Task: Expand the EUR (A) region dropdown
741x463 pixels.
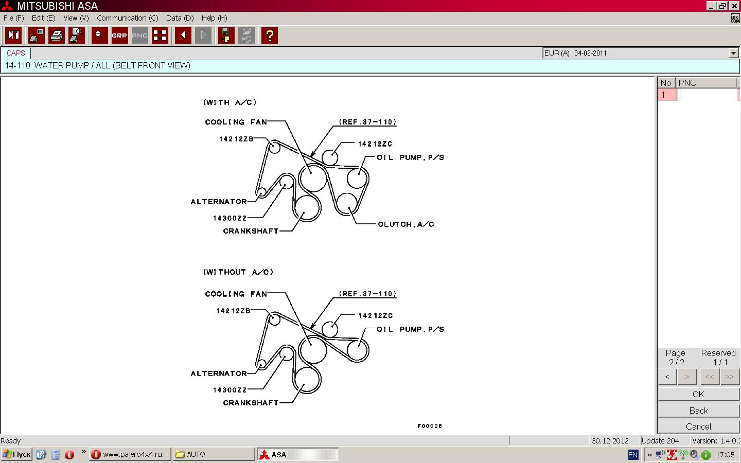Action: (733, 53)
